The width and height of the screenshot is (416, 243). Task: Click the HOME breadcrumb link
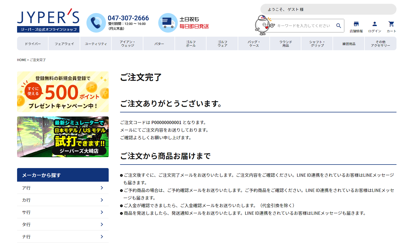click(22, 60)
